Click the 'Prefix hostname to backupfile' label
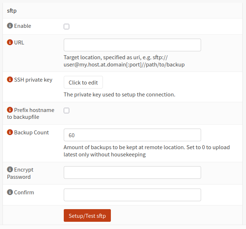 (30, 113)
